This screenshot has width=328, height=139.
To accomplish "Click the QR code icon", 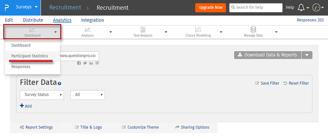I will (x=97, y=63).
